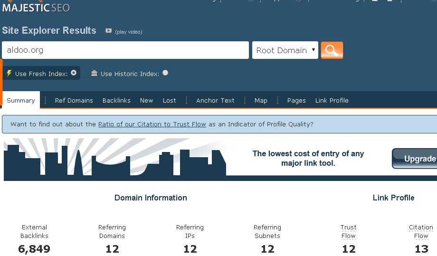Click the Citation Flow label
This screenshot has height=256, width=437.
tap(421, 231)
